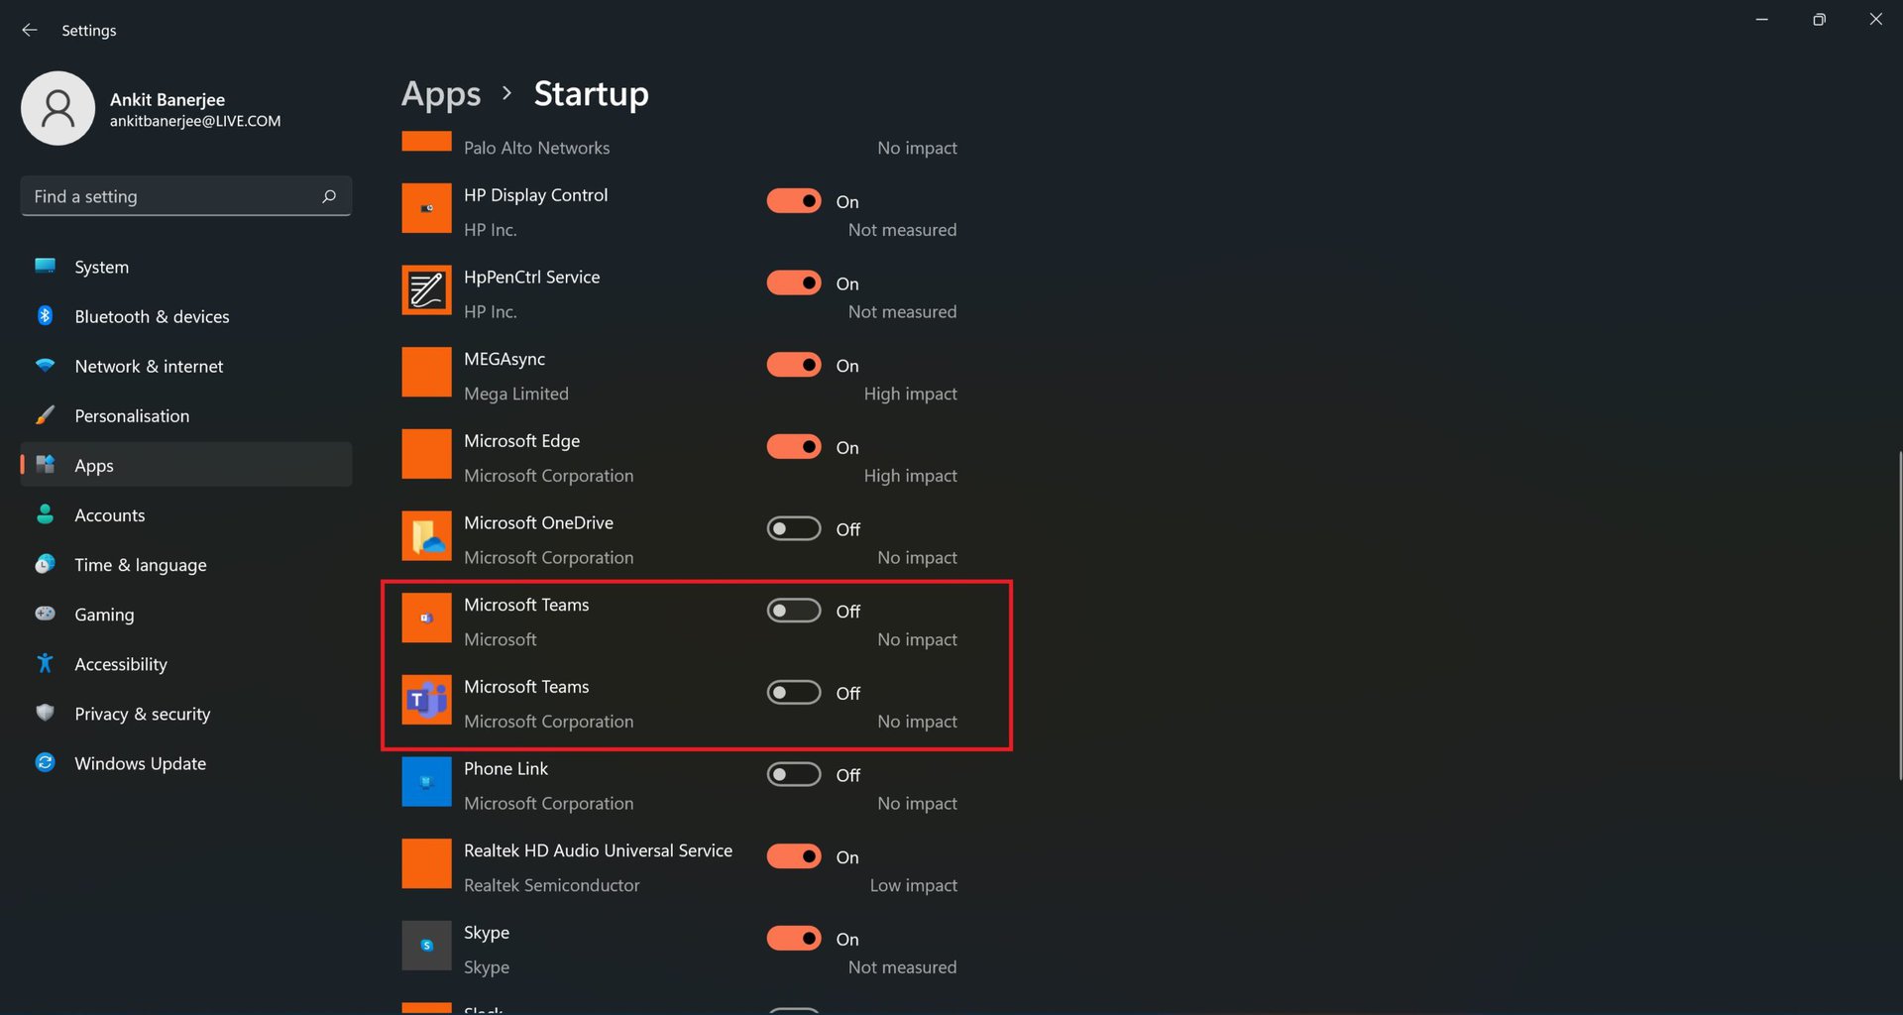Turn on Phone Link startup toggle
The width and height of the screenshot is (1903, 1015).
(794, 774)
